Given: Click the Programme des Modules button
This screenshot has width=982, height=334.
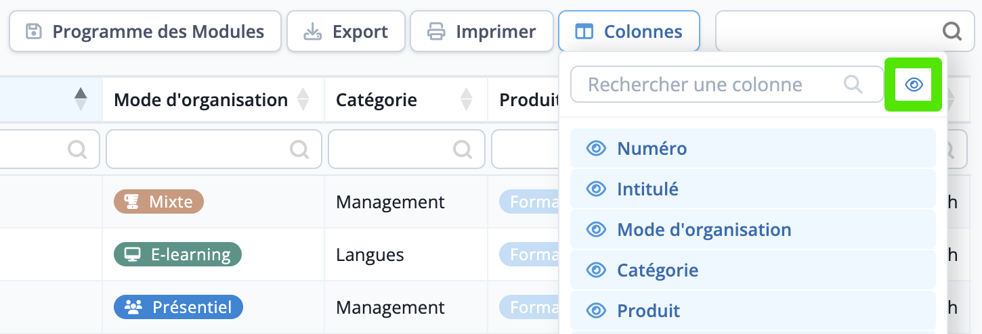Looking at the screenshot, I should [x=145, y=31].
